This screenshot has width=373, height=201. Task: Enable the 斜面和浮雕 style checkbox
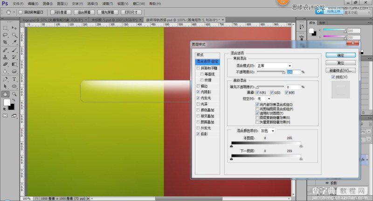click(x=198, y=68)
